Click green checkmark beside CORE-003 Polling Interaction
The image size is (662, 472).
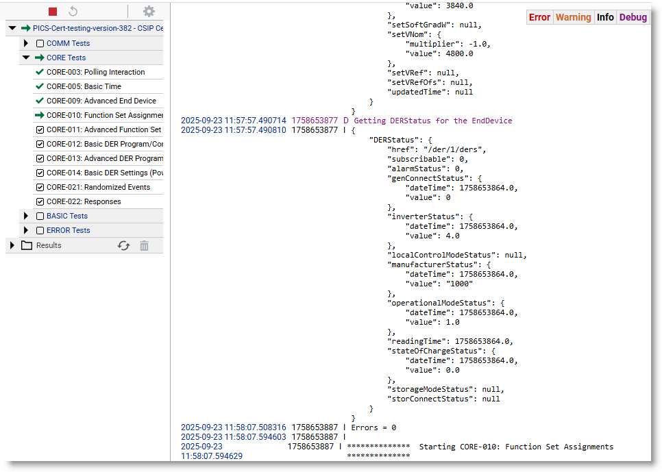(40, 72)
